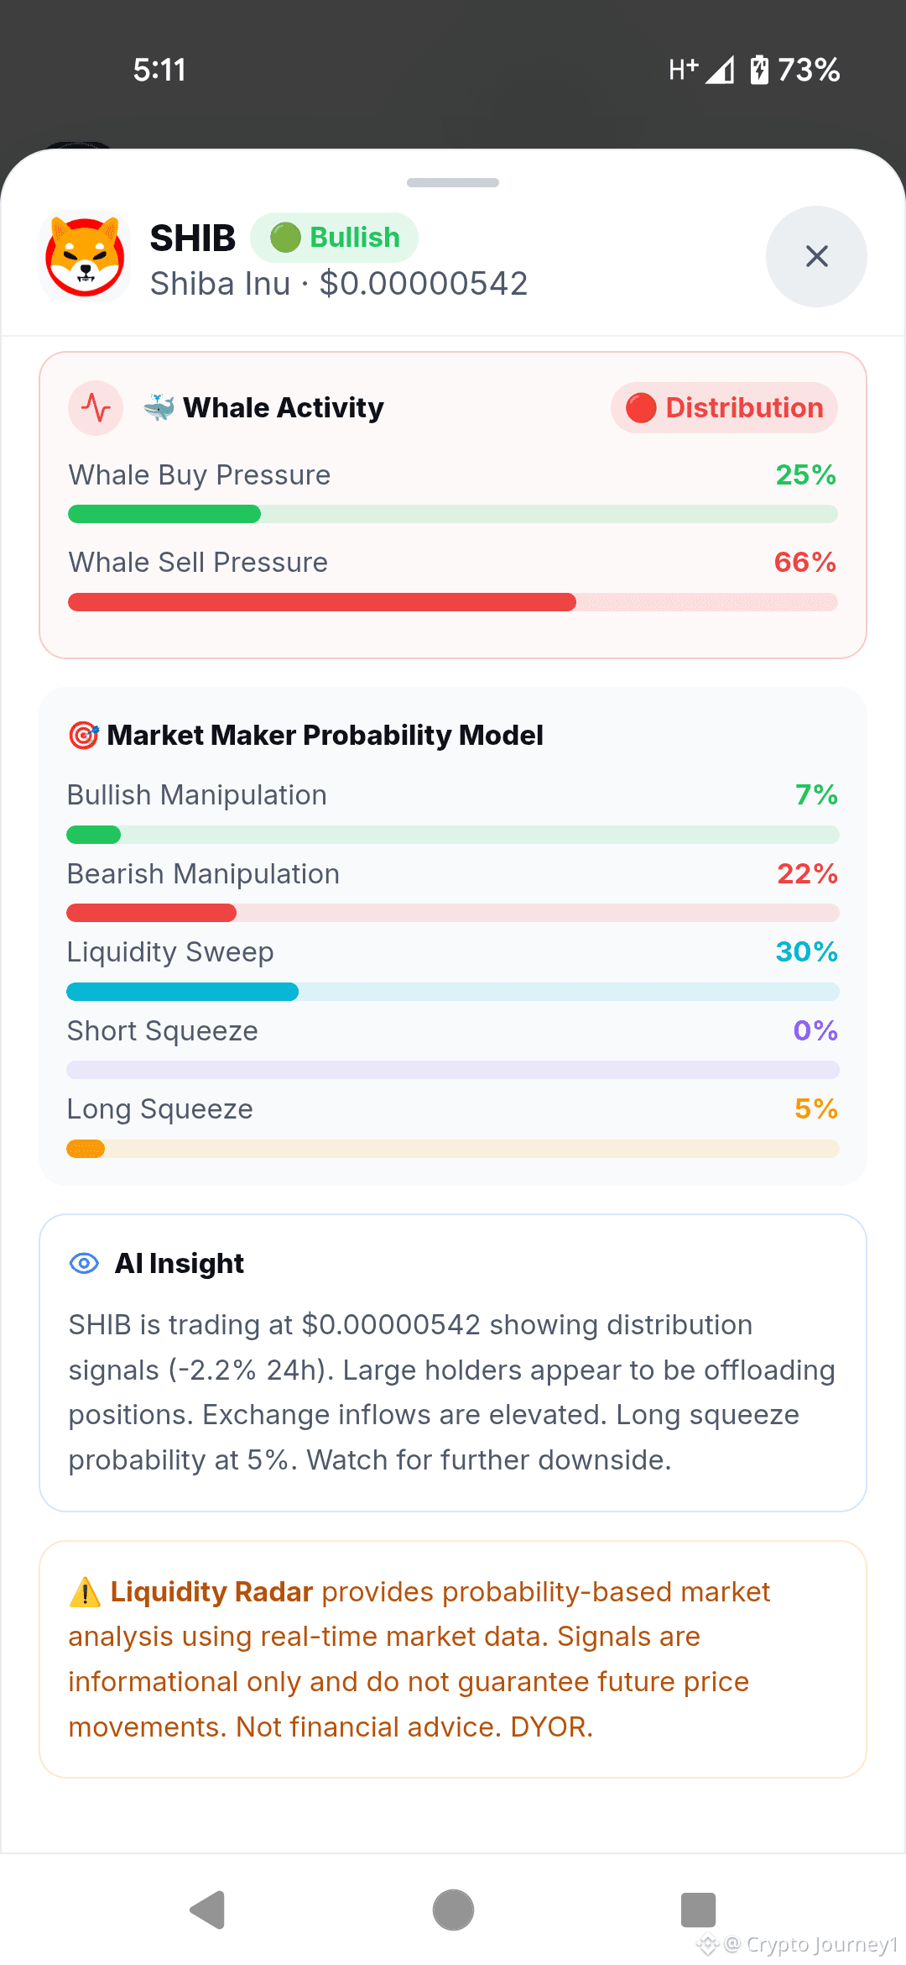This screenshot has width=906, height=1965.
Task: Tap the Liquidity Sweep progress bar
Action: 453,992
